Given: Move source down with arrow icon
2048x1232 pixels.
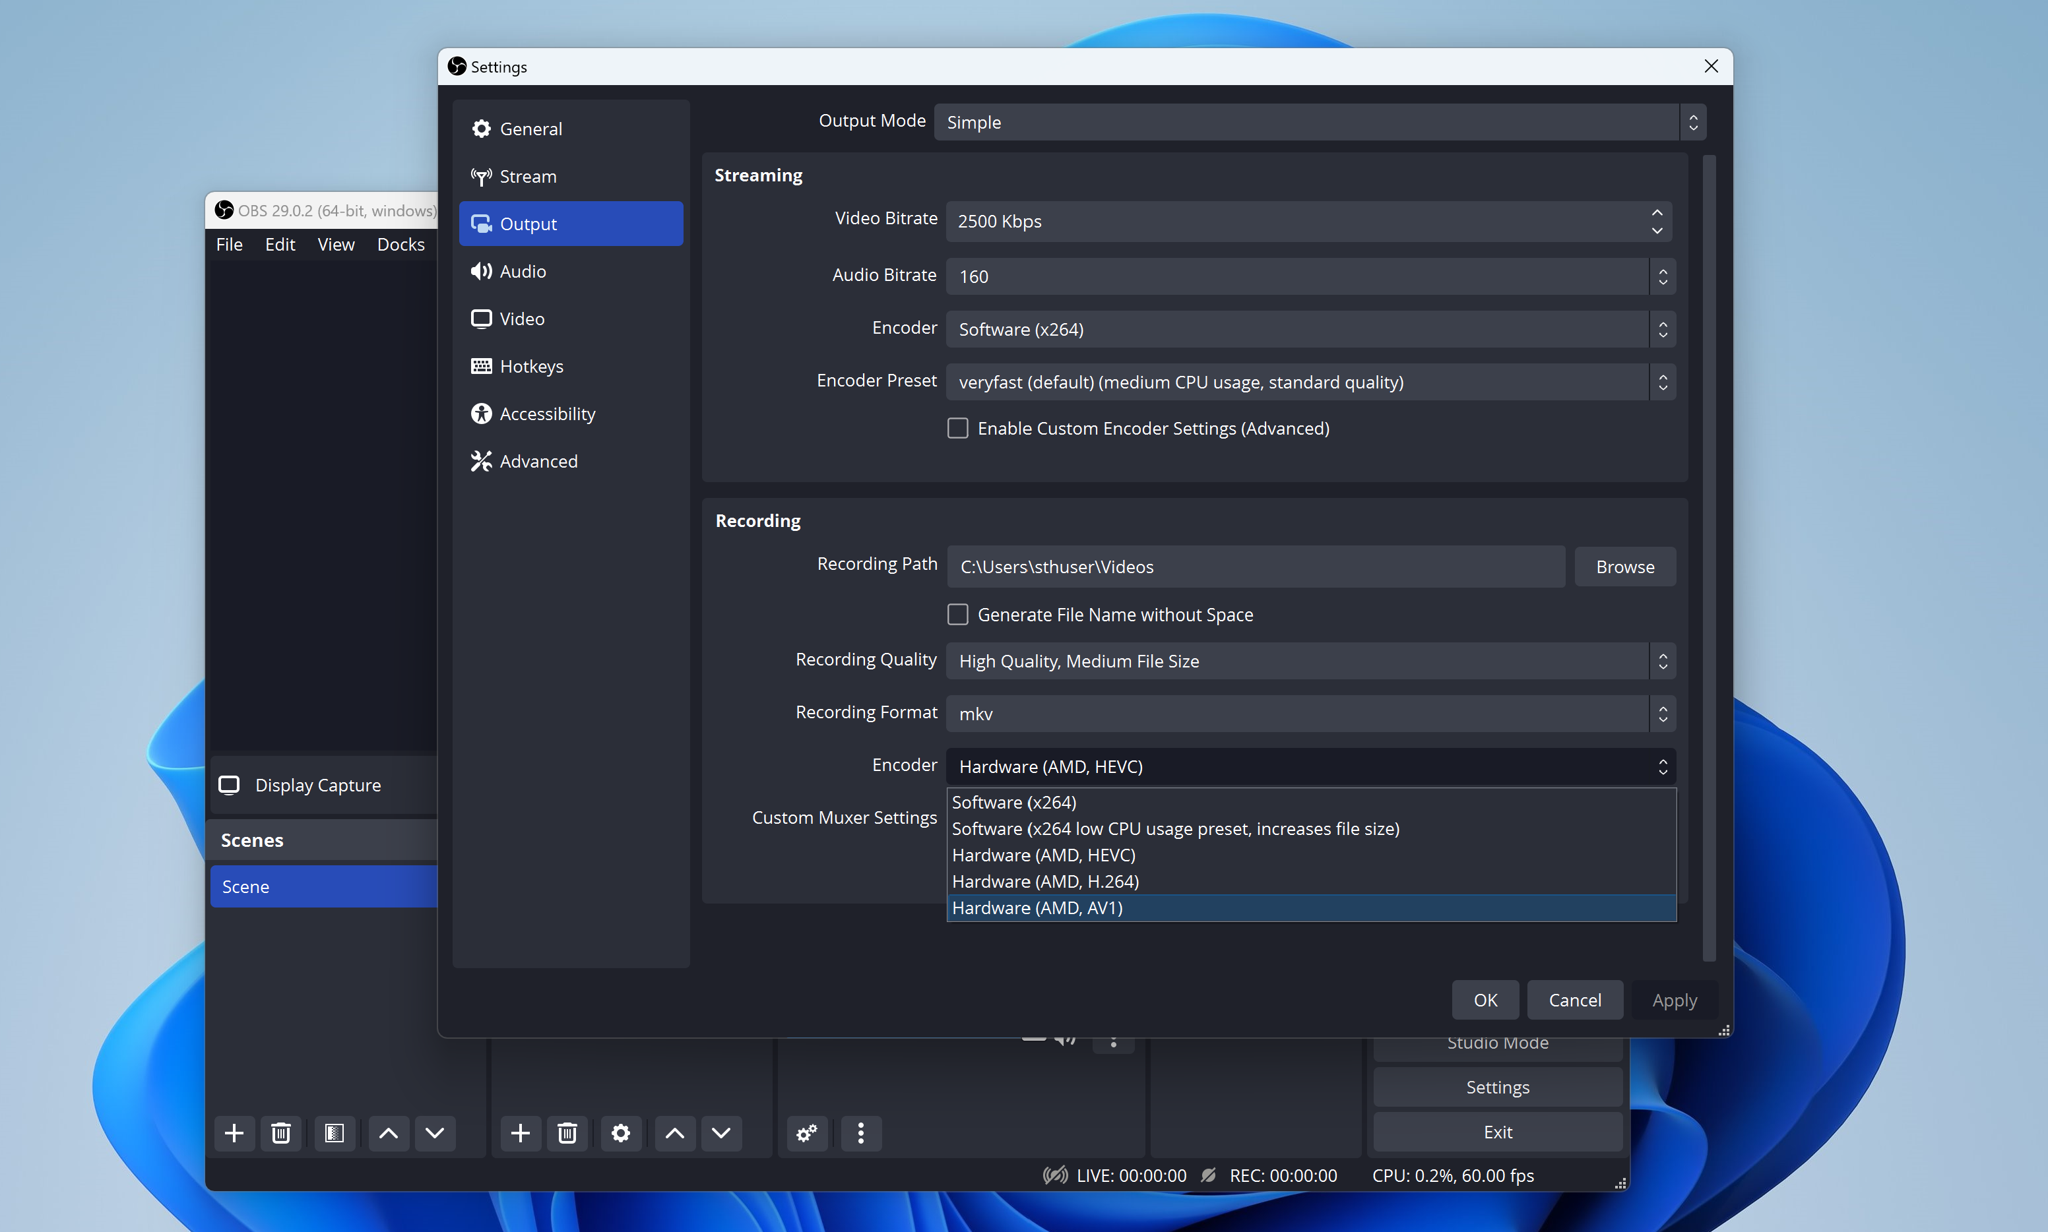Looking at the screenshot, I should [721, 1133].
